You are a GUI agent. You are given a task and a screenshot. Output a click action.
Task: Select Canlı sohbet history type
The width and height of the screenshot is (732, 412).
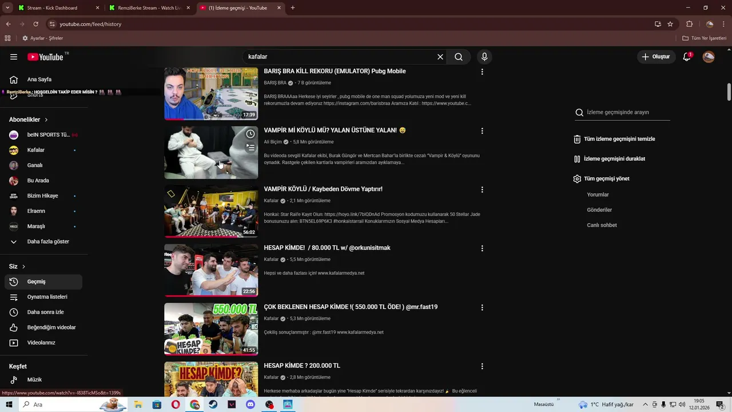click(602, 225)
